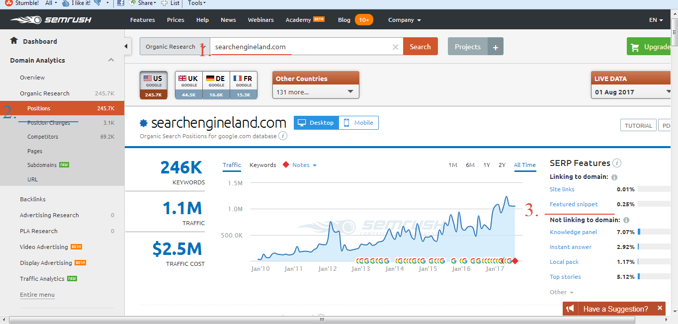Click the megaphone Have a Suggestion icon

point(570,309)
